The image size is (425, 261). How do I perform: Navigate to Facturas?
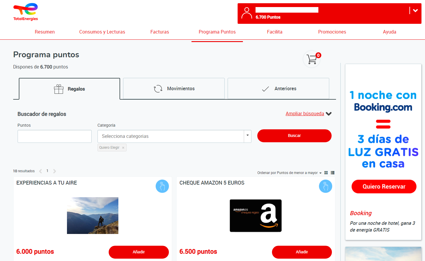tap(160, 32)
